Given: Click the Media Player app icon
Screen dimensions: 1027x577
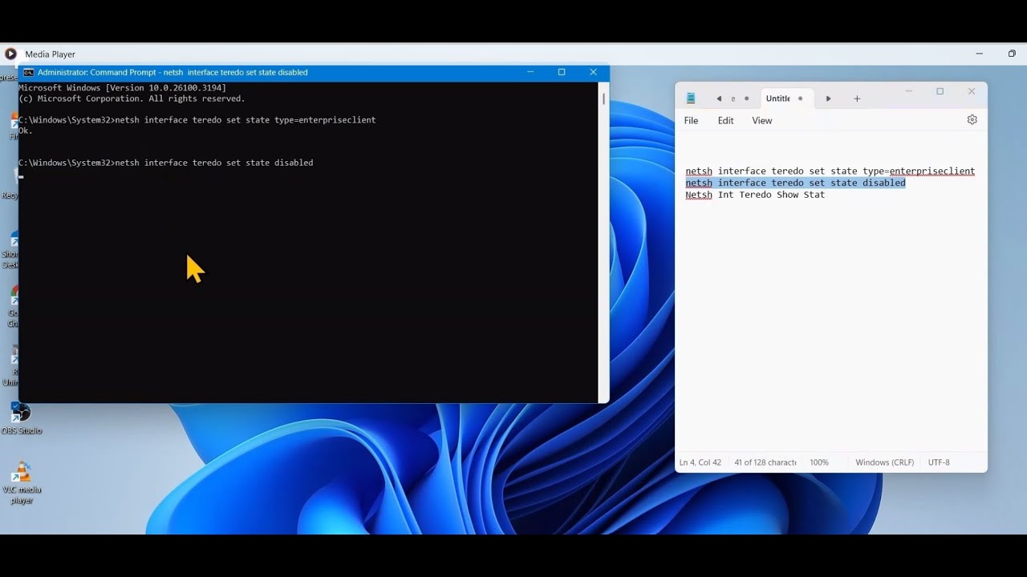Looking at the screenshot, I should click(10, 54).
